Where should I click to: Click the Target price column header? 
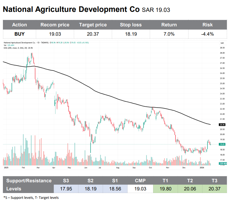[93, 25]
